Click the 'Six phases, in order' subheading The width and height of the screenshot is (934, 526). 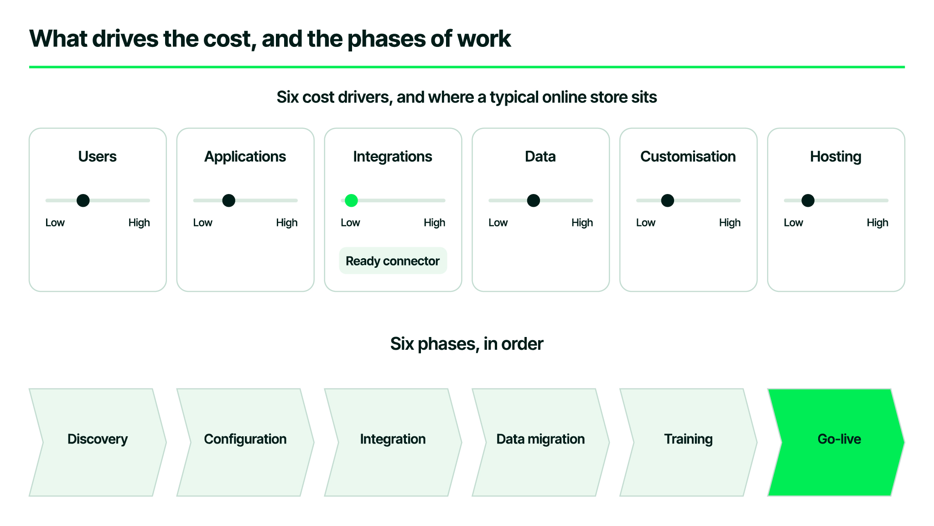click(x=467, y=344)
